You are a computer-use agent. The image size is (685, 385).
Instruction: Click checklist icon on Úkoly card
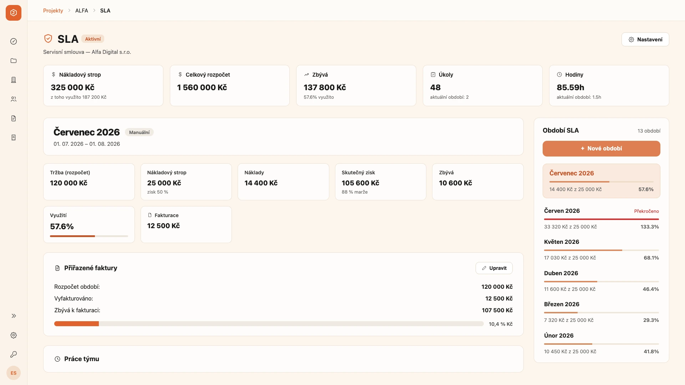tap(433, 75)
